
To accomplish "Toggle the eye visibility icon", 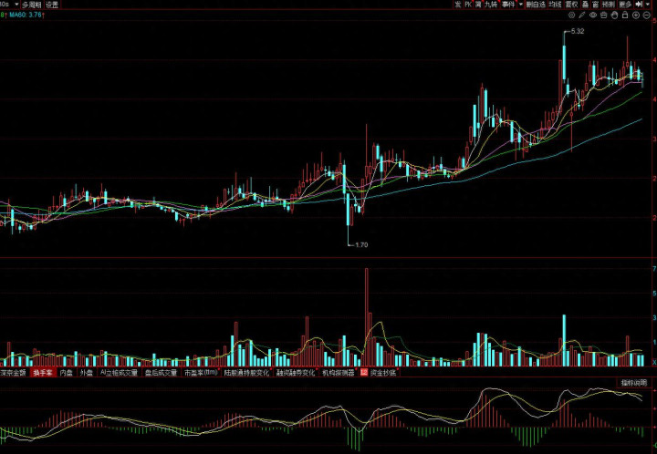I will 593,15.
